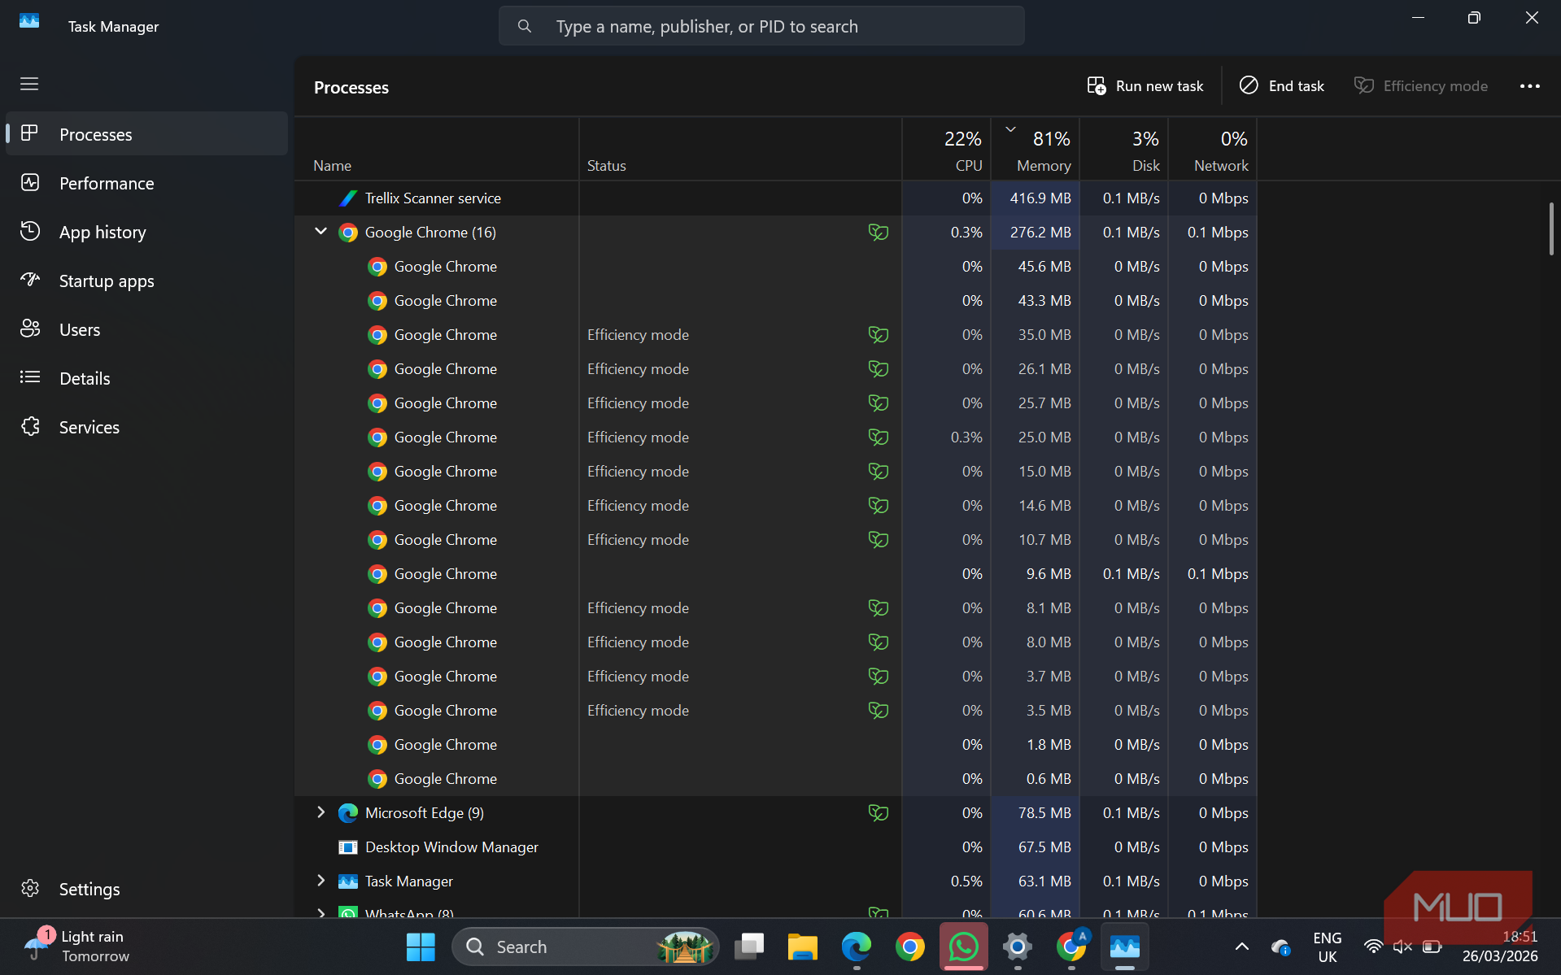
Task: Select Chrome subprocess using 9.6 MB
Action: click(x=775, y=573)
